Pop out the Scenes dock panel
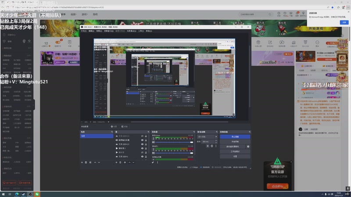Screen dimensions: 351x197 pyautogui.click(x=112, y=132)
